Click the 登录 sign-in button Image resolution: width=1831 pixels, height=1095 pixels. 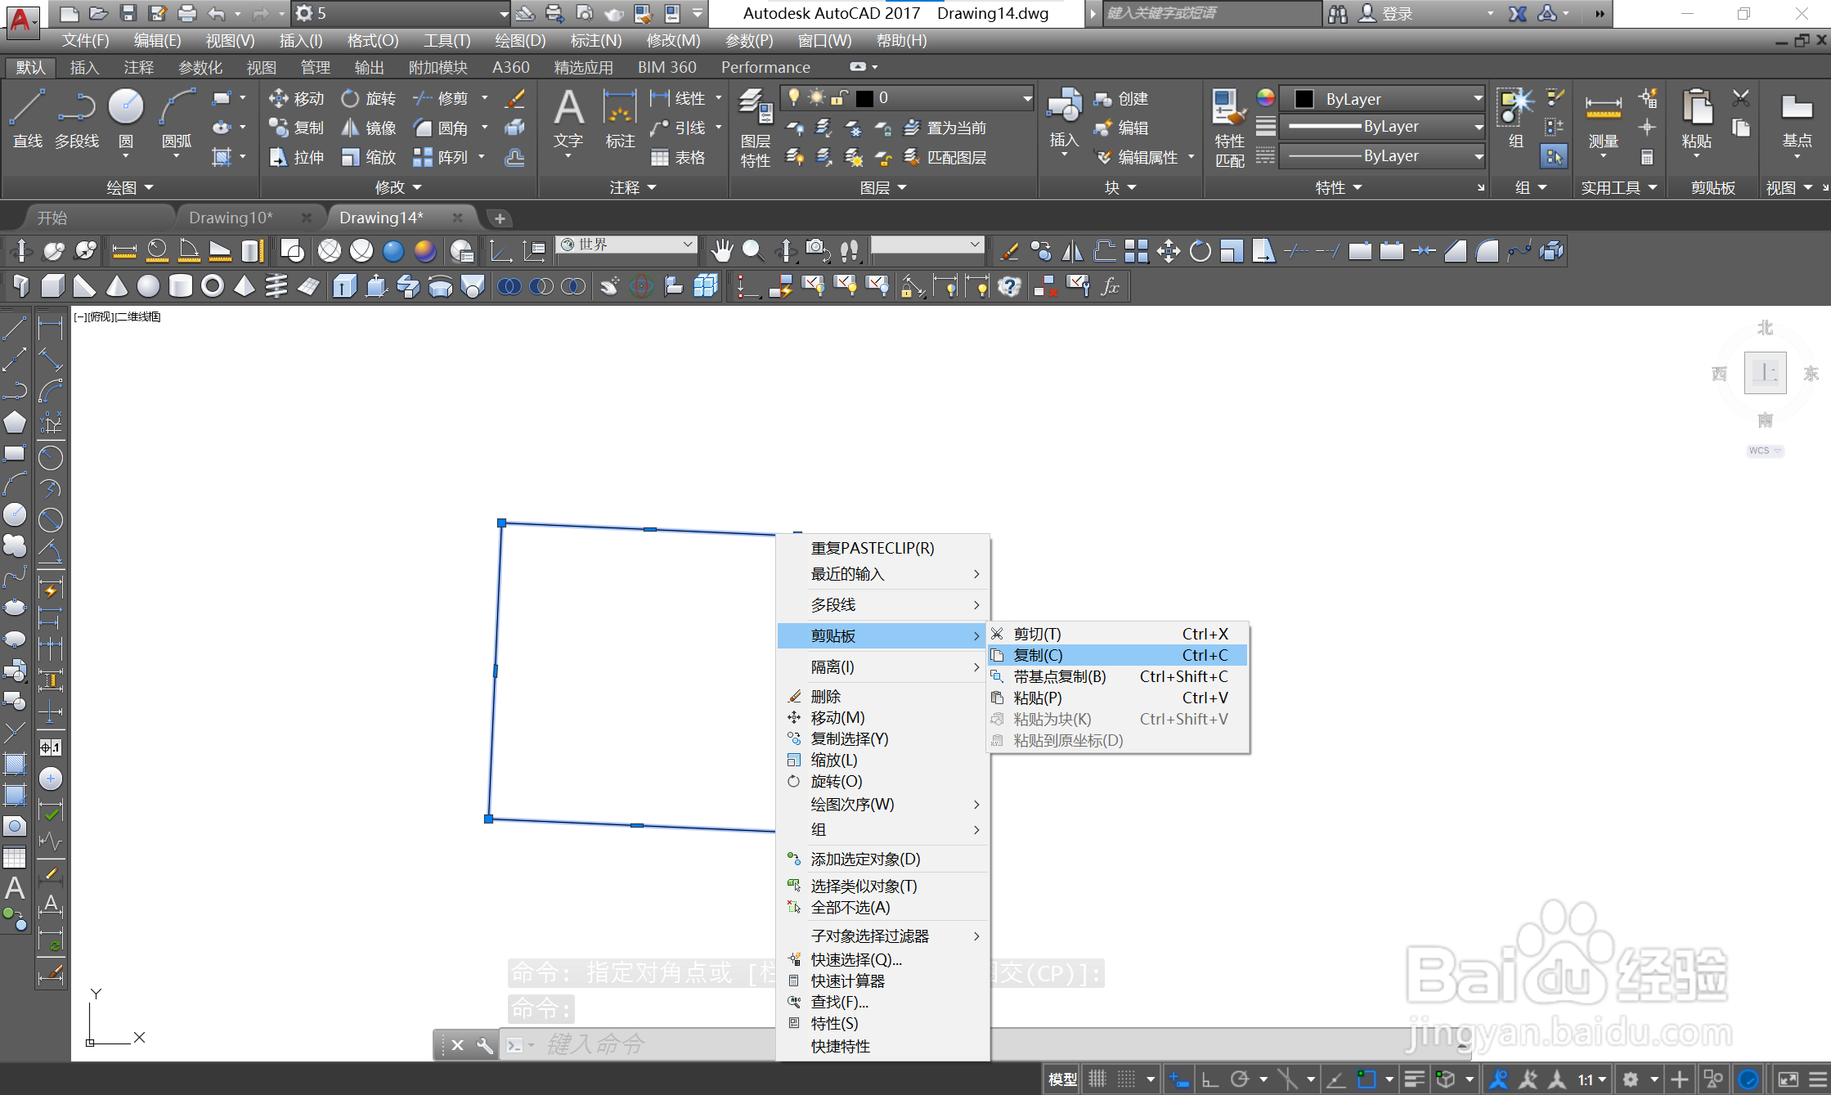pyautogui.click(x=1386, y=13)
